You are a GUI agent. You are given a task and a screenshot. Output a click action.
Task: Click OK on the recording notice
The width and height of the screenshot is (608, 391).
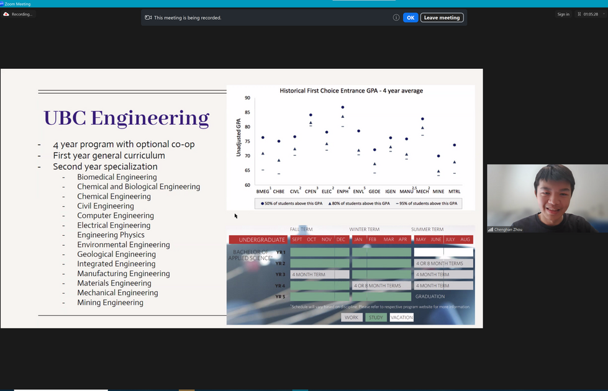[x=410, y=17]
